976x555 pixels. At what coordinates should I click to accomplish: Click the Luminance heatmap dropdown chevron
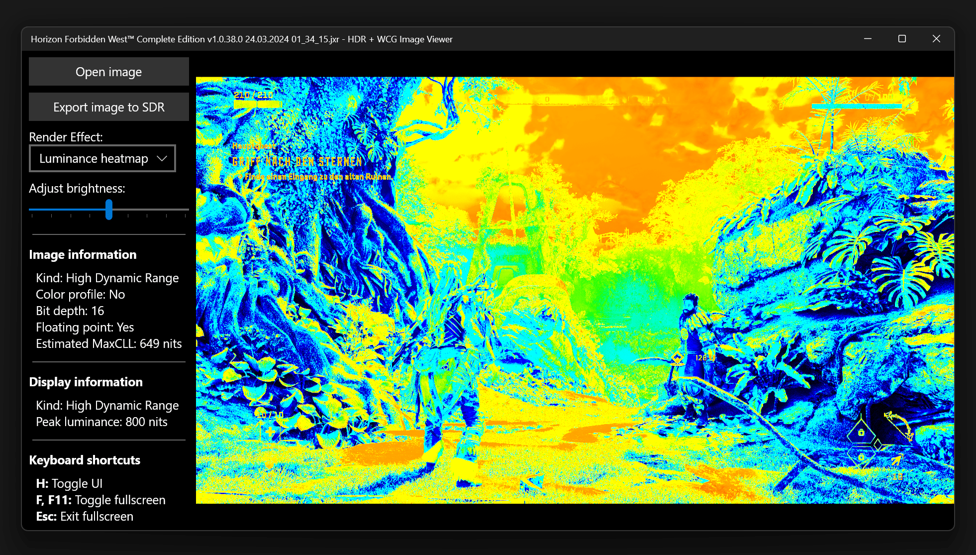pyautogui.click(x=162, y=158)
